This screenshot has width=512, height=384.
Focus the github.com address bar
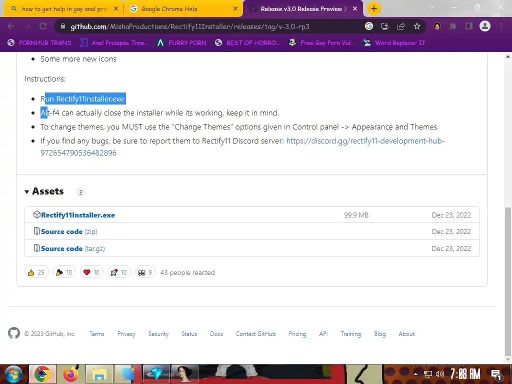coord(189,26)
